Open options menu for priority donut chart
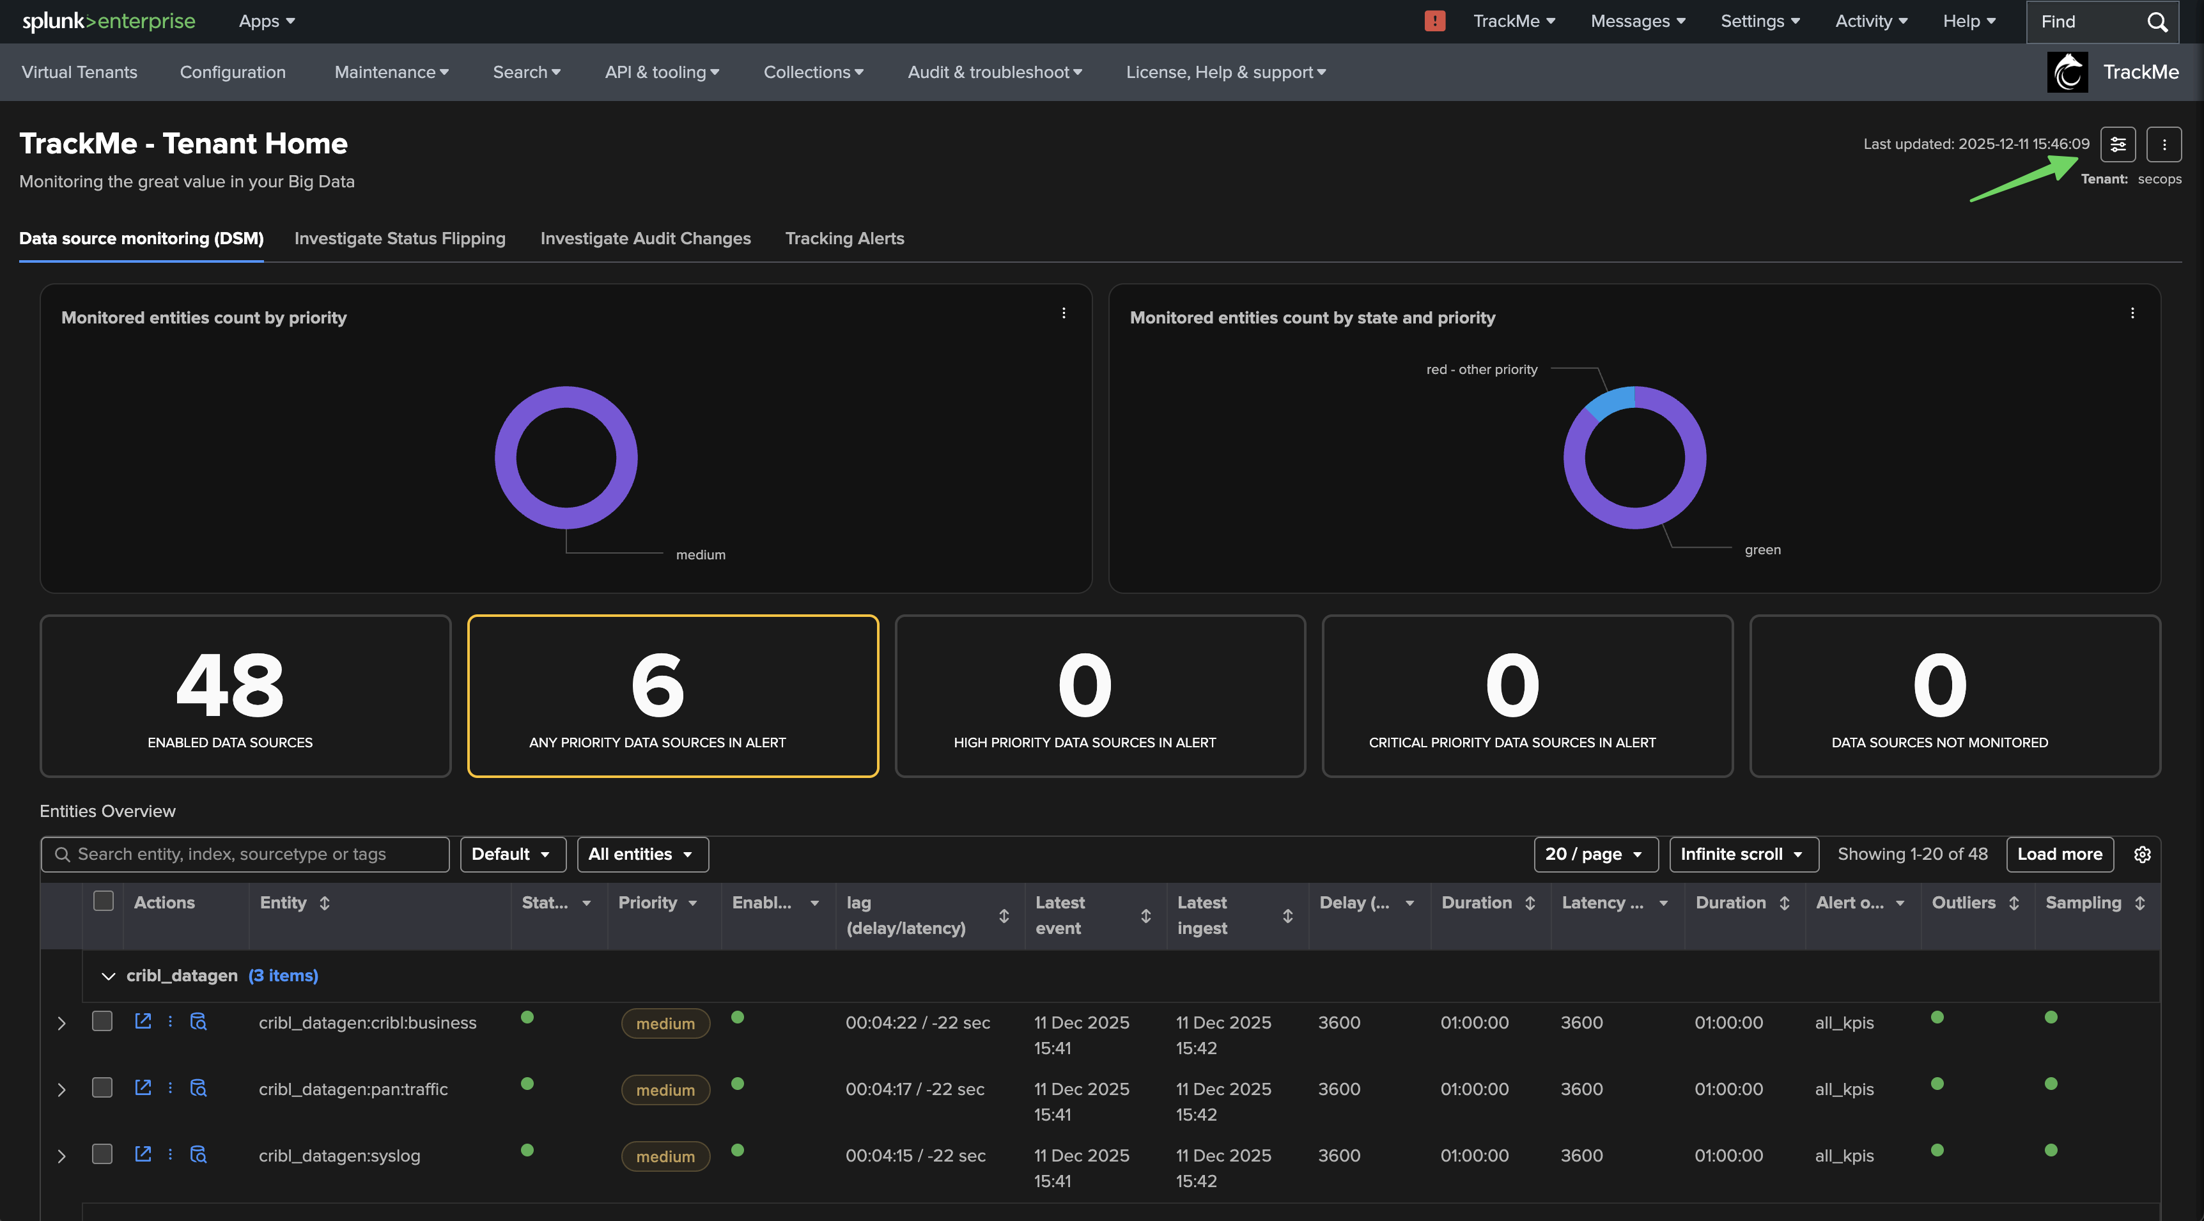This screenshot has height=1221, width=2204. point(1064,313)
